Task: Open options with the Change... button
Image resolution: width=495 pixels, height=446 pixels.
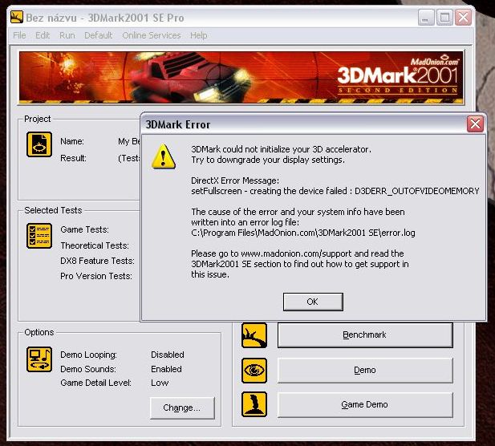Action: (182, 407)
